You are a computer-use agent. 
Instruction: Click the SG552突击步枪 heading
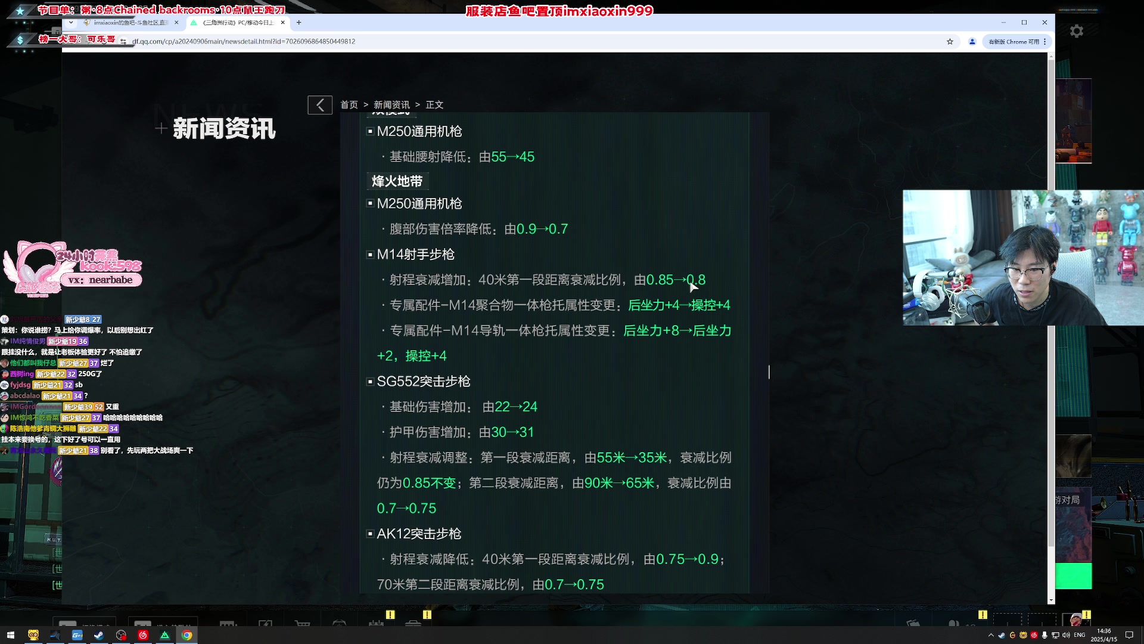pyautogui.click(x=424, y=382)
